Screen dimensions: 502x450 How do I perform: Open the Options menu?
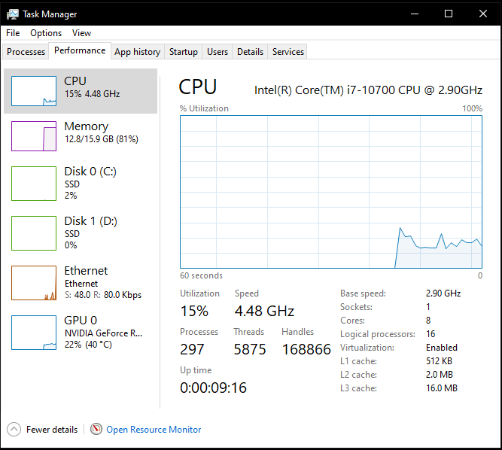click(x=46, y=33)
